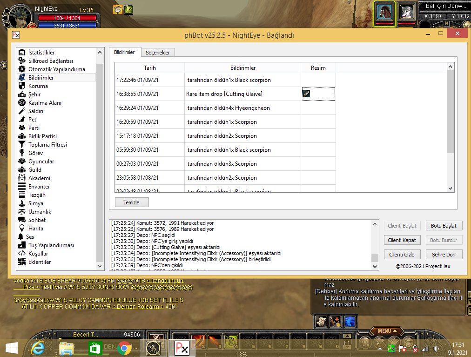The width and height of the screenshot is (471, 357).
Task: Click the Simya flask icon
Action: pos(22,203)
